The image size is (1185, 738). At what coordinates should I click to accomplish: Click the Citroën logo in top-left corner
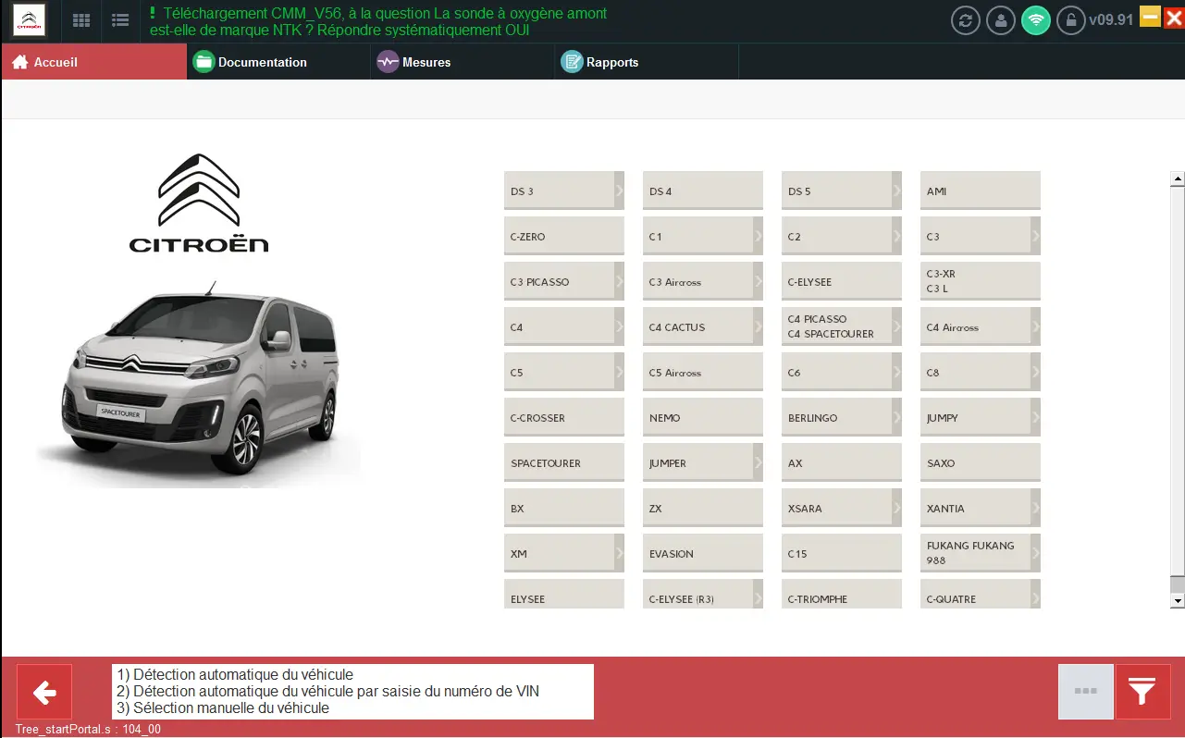(30, 20)
